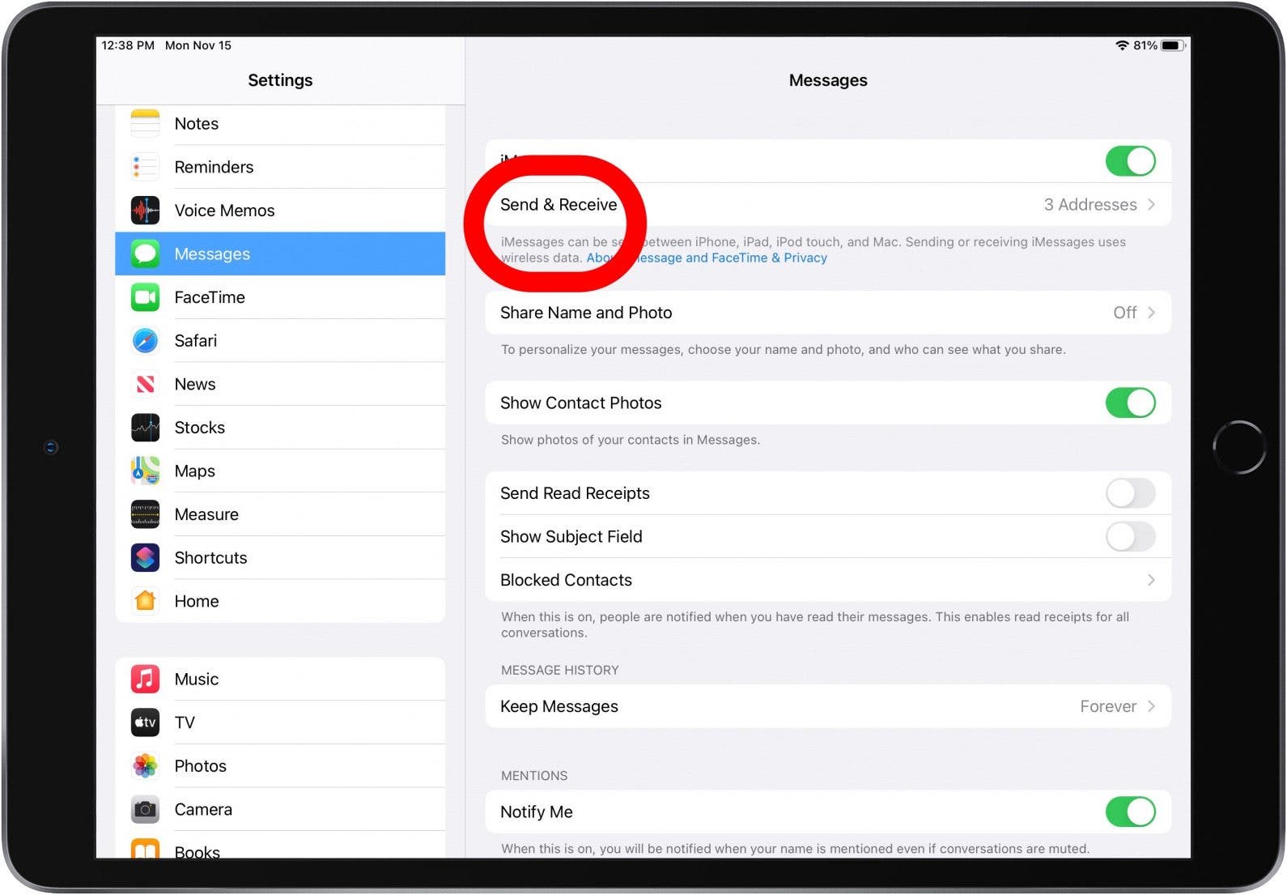Screen dimensions: 1287x895
Task: Tap the FaceTime camera icon
Action: coord(145,297)
